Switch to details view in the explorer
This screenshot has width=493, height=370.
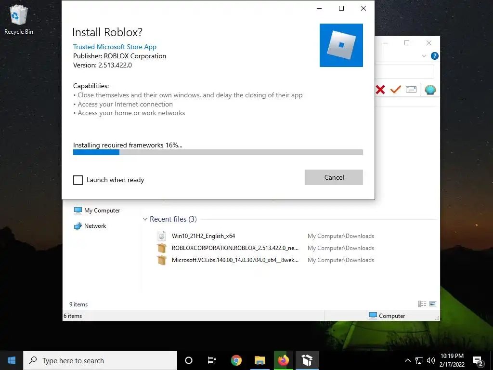422,304
